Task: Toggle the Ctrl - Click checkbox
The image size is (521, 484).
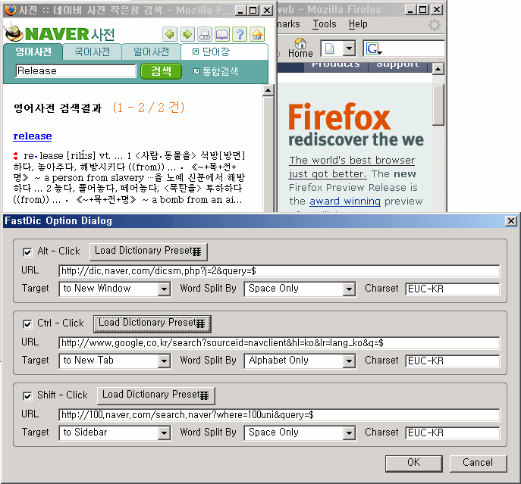Action: 27,324
